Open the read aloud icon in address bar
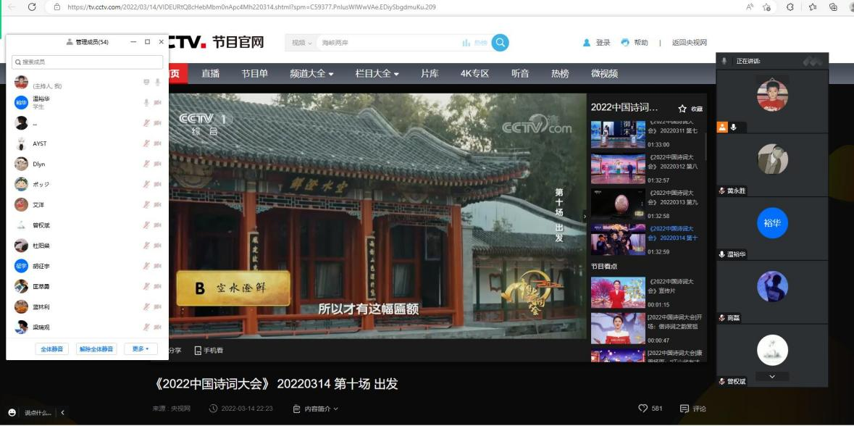 tap(750, 7)
